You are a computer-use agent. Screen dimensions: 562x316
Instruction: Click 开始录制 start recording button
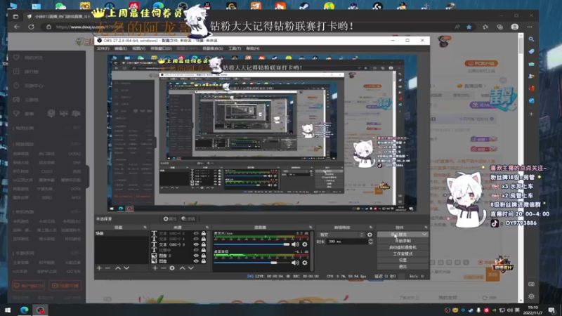(403, 241)
